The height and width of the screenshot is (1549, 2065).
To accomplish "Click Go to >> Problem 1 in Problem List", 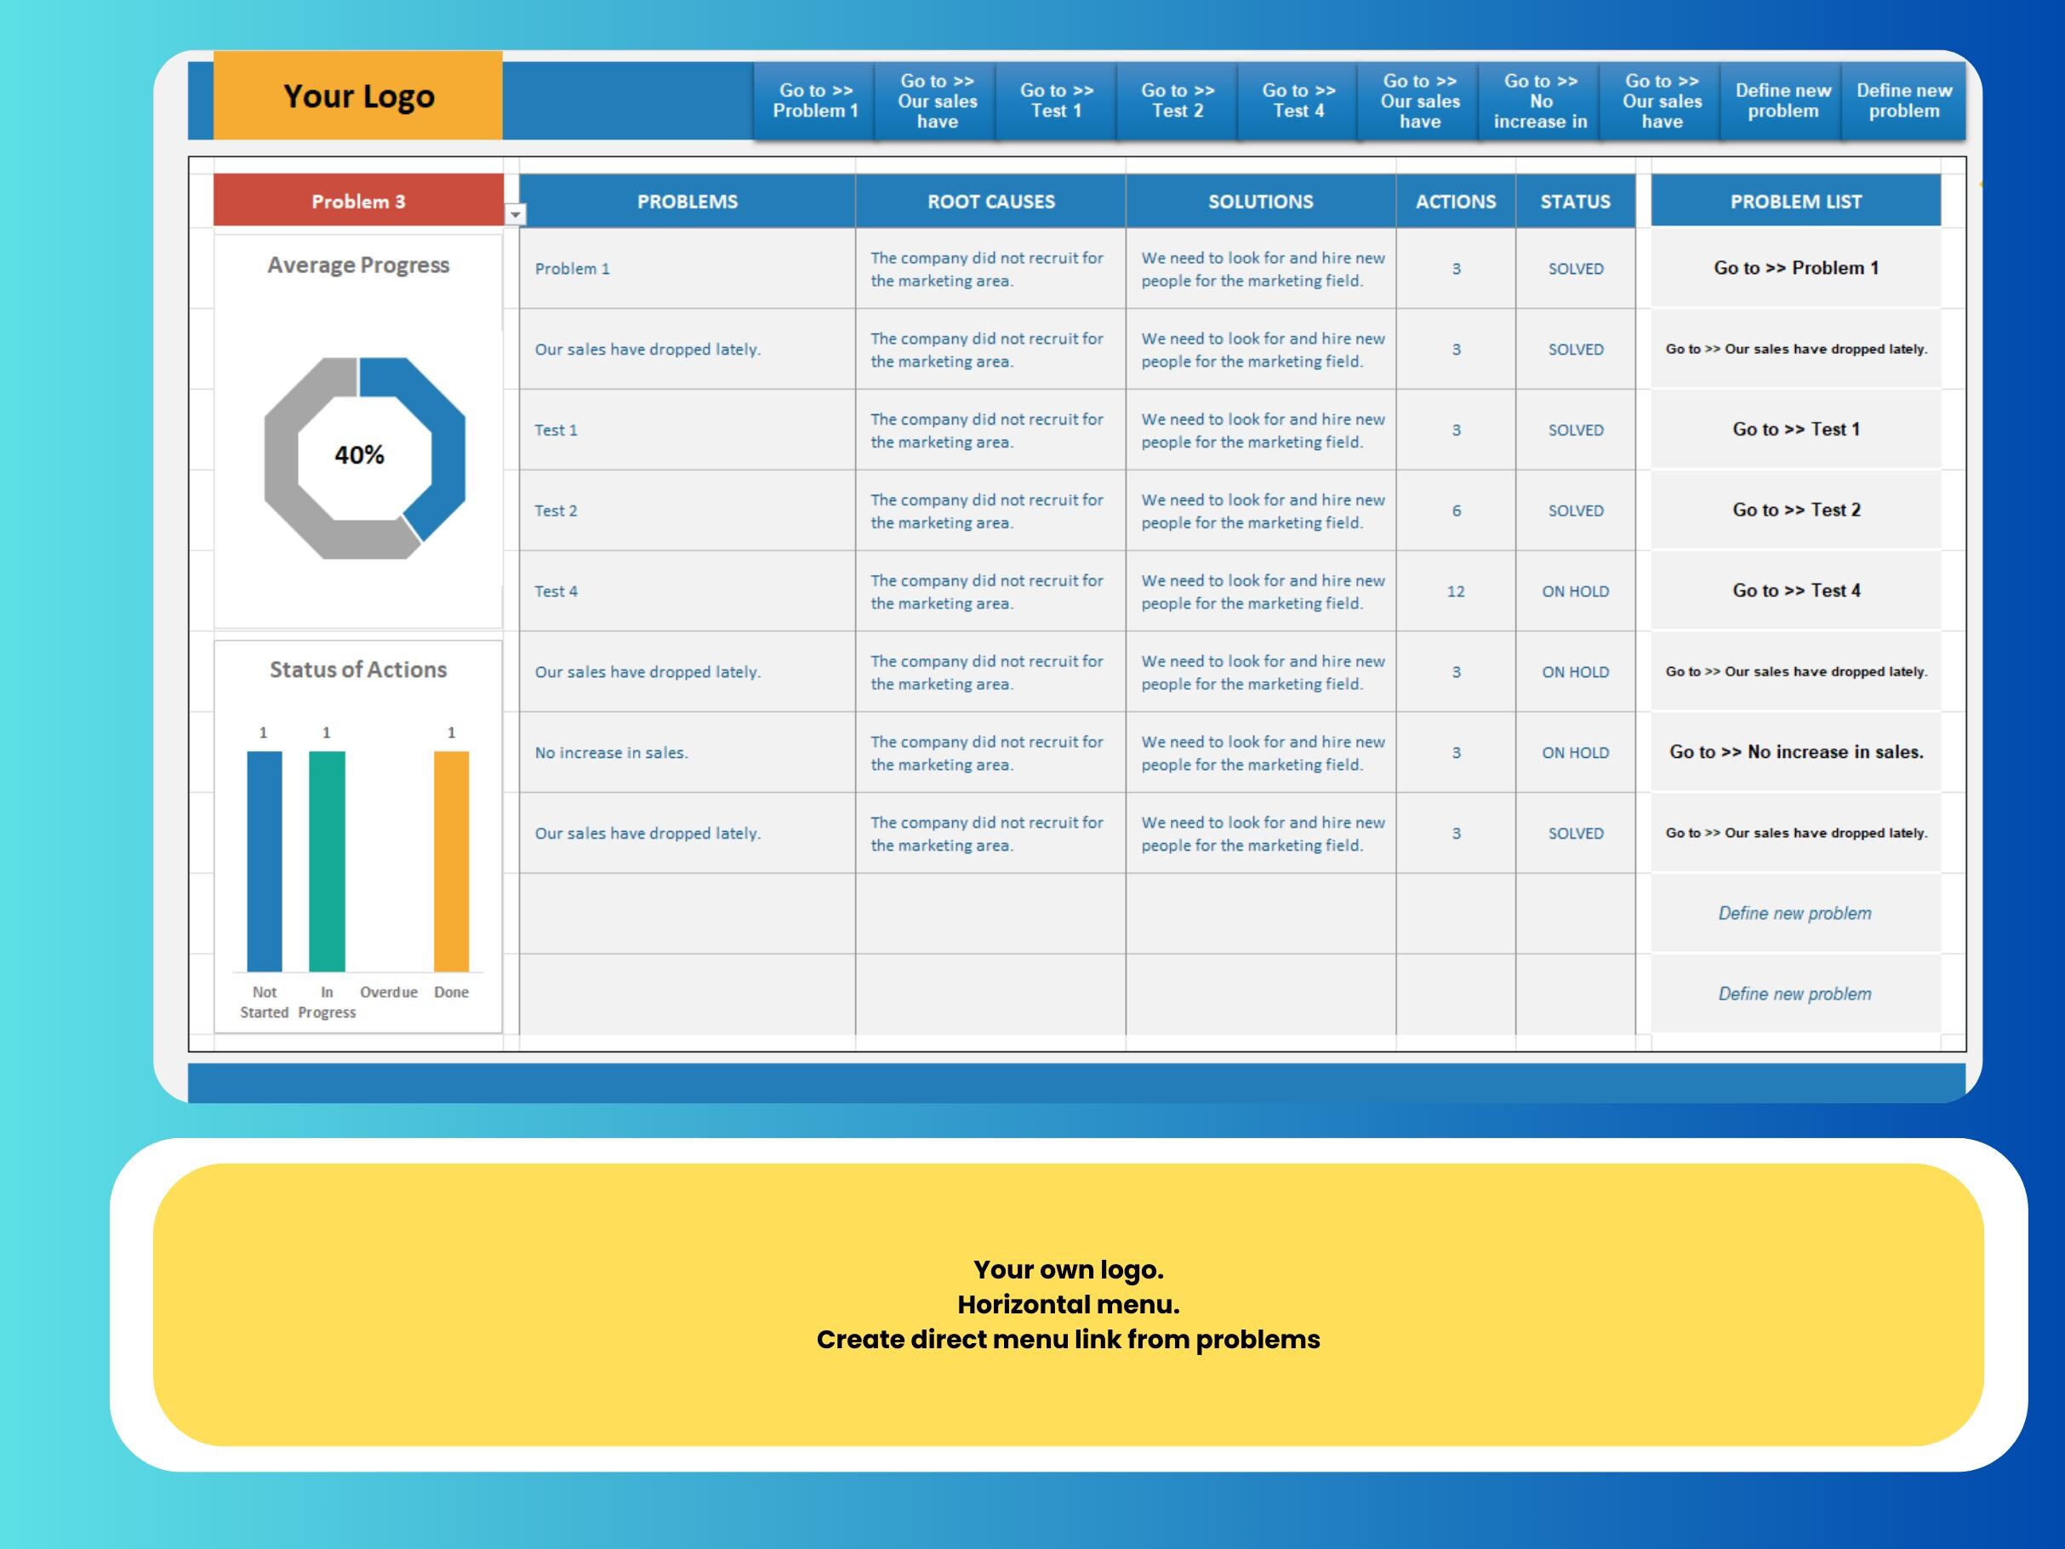I will pyautogui.click(x=1794, y=268).
